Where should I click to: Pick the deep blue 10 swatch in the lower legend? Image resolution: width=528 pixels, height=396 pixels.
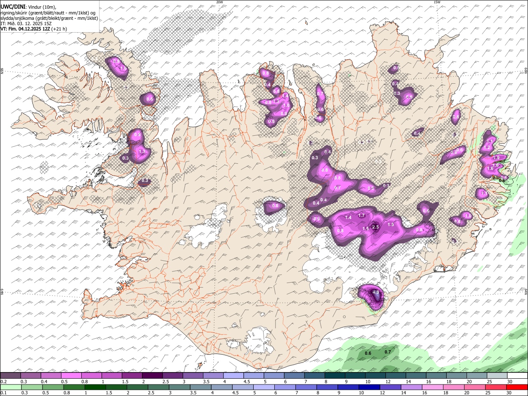coord(369,387)
